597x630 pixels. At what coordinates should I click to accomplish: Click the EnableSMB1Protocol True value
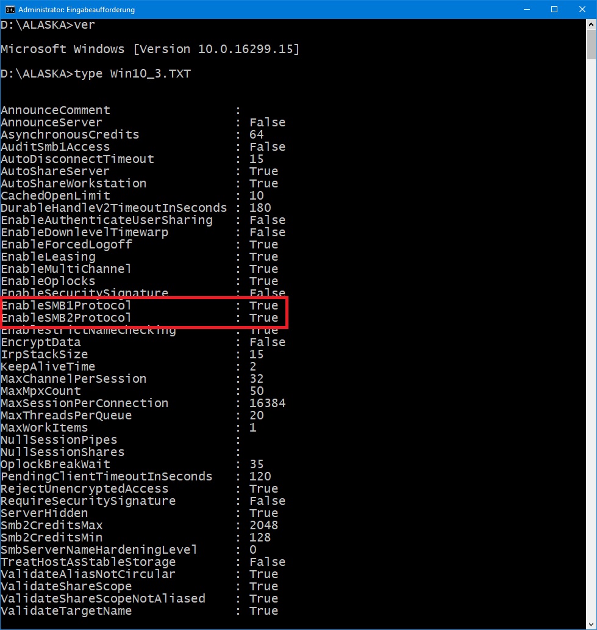[x=263, y=305]
